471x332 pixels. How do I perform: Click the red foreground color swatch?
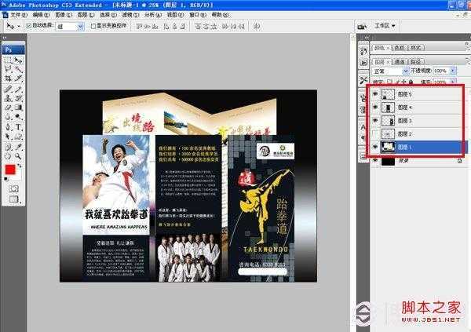point(10,170)
